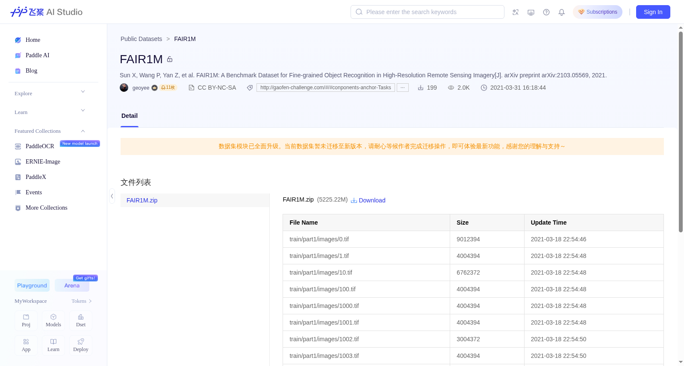684x366 pixels.
Task: Open PaddleOCR from sidebar
Action: tap(40, 146)
